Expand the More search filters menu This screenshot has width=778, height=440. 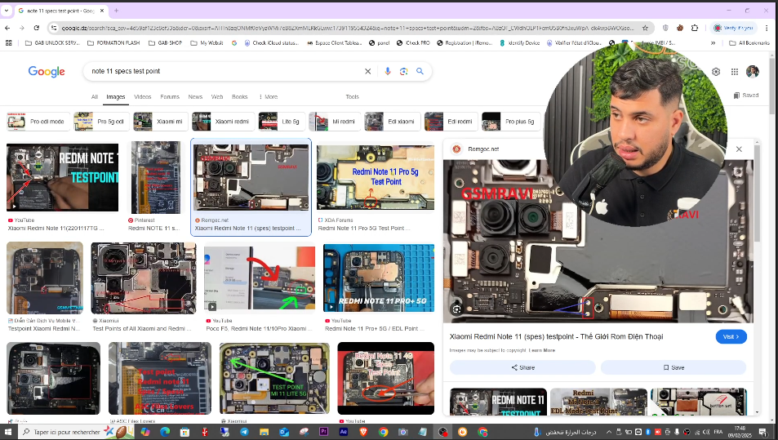click(268, 96)
